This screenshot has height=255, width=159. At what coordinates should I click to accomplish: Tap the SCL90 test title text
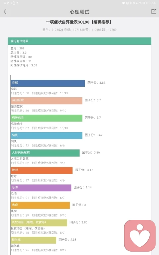79,22
